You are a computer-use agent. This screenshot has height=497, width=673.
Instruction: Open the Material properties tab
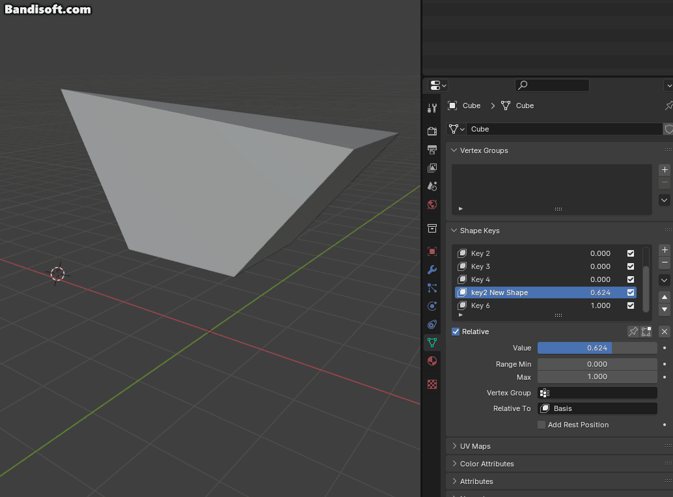pos(432,361)
